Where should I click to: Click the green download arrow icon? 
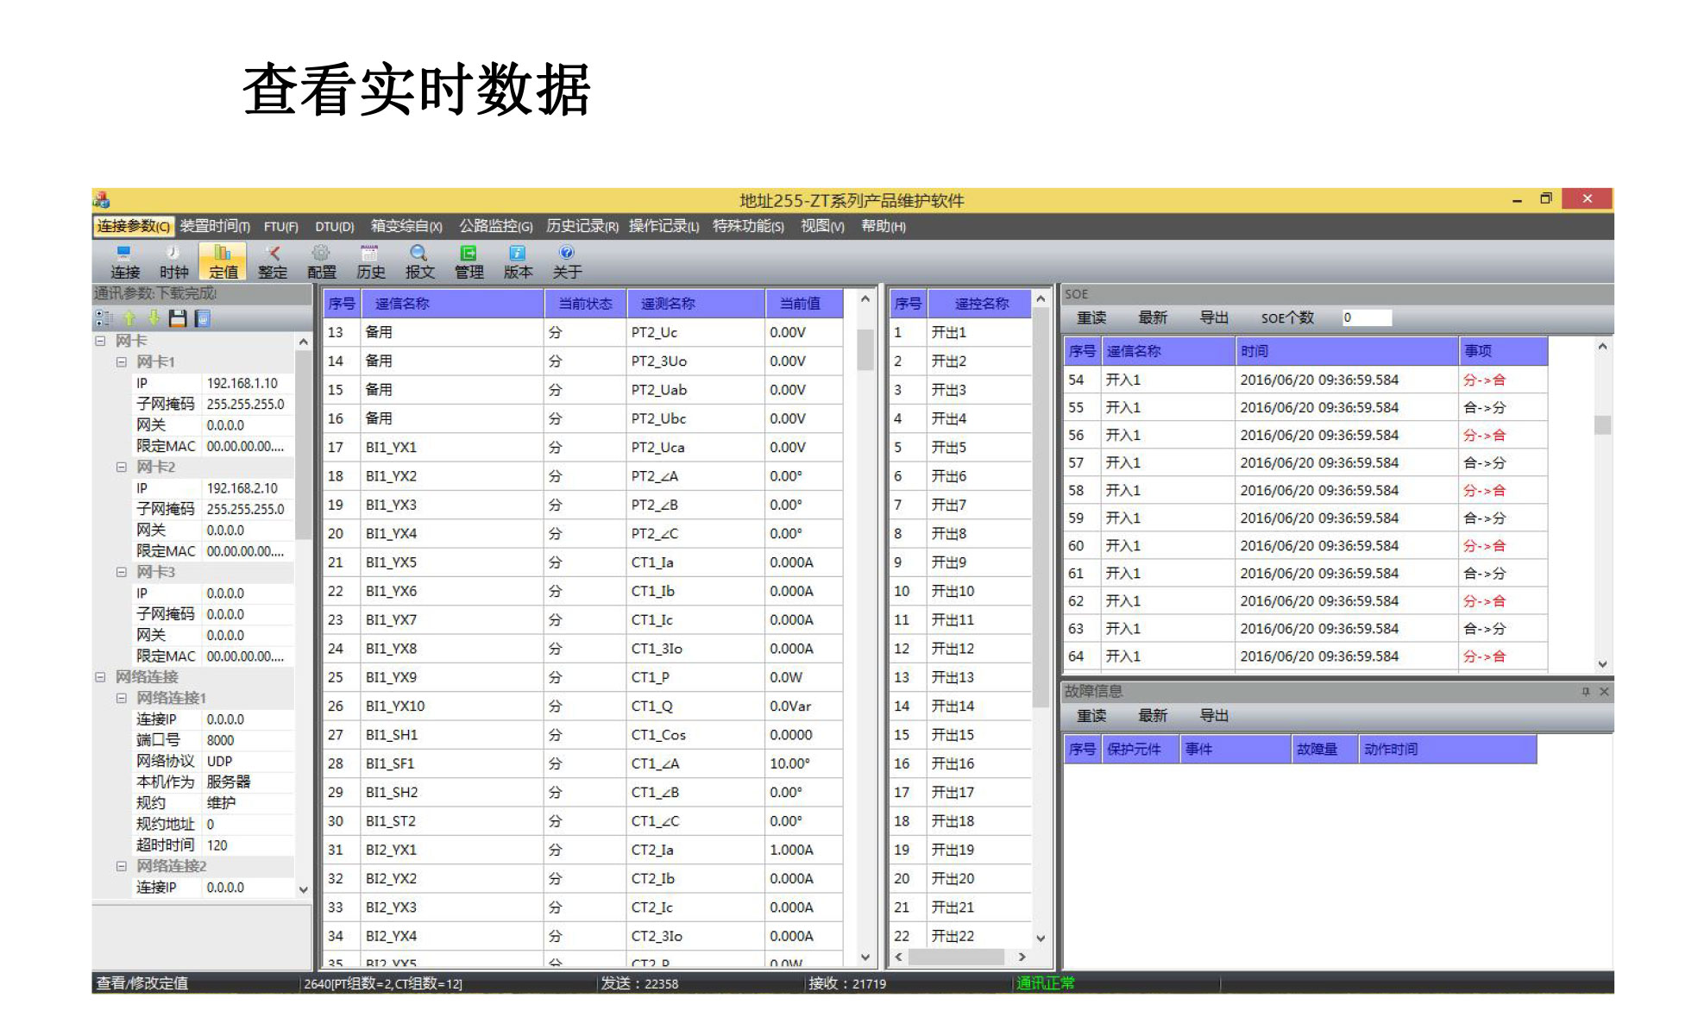tap(154, 318)
